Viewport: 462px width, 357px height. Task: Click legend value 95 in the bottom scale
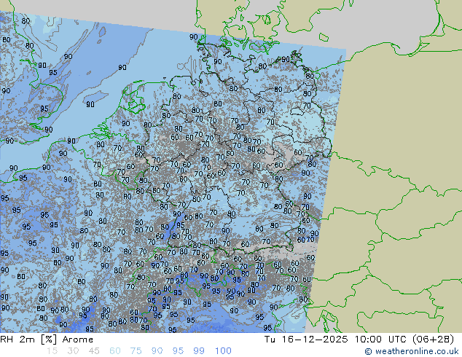[178, 351]
